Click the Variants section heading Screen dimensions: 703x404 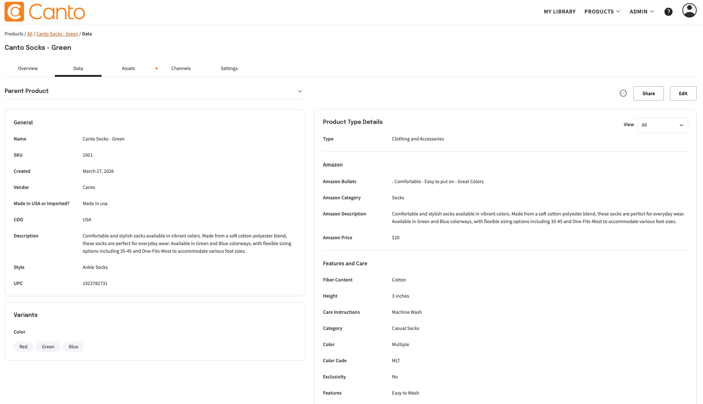26,315
